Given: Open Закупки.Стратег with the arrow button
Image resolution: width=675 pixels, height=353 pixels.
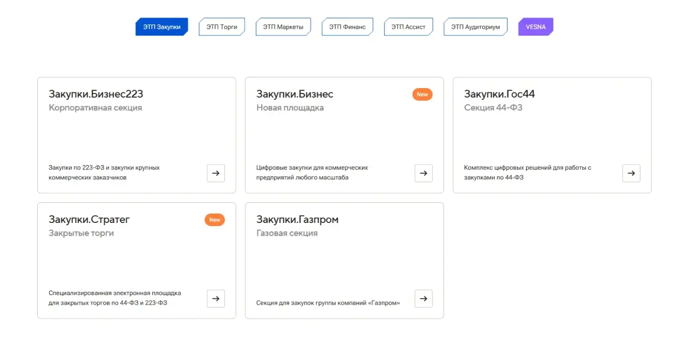Looking at the screenshot, I should pos(216,298).
